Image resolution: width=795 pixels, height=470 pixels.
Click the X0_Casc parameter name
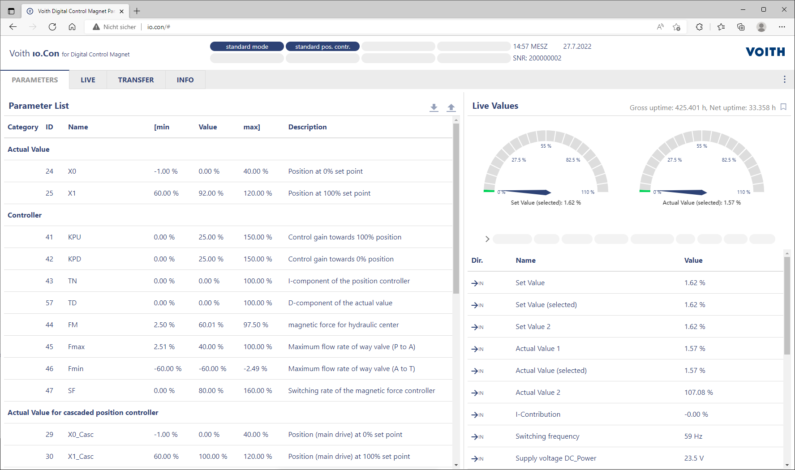[x=81, y=435]
